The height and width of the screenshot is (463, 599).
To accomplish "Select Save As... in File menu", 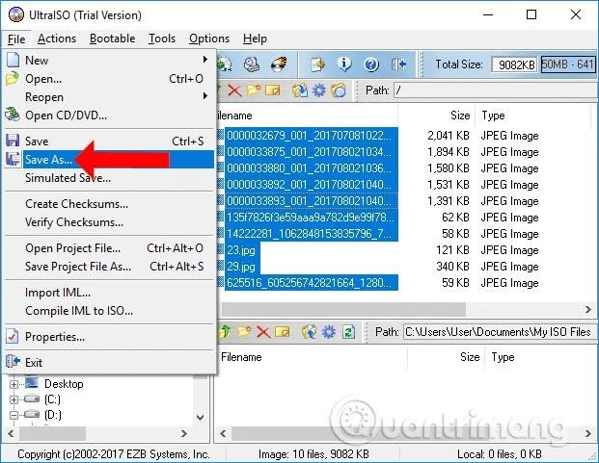I will [110, 159].
